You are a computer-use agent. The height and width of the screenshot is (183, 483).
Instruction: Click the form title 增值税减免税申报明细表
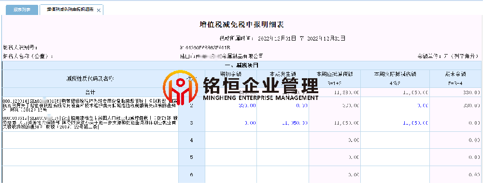[x=241, y=25]
